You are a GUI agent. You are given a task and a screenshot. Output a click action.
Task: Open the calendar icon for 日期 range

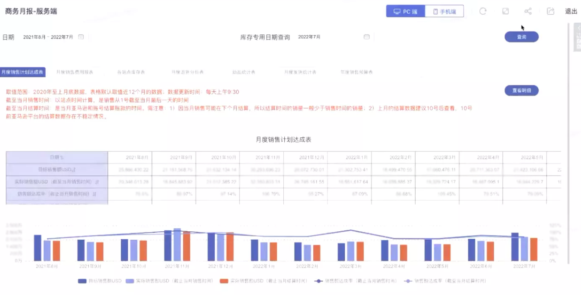tap(81, 37)
